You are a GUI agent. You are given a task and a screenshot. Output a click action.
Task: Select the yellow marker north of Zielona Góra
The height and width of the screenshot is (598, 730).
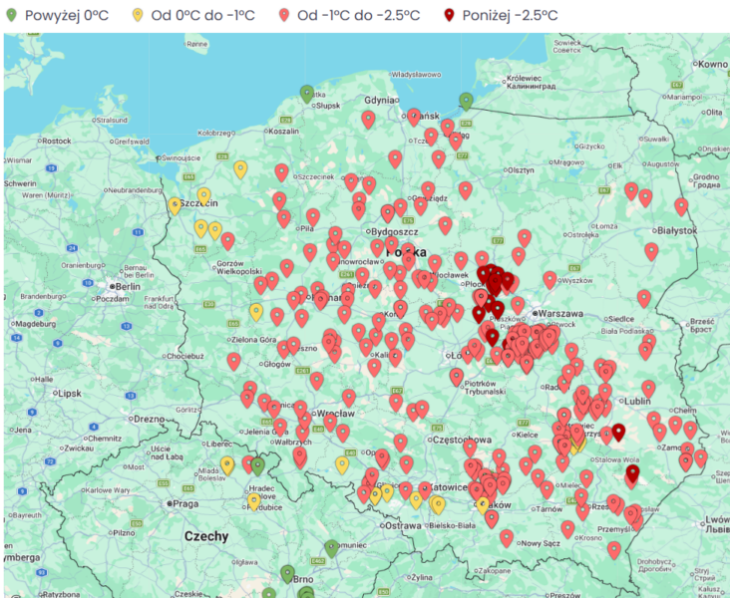point(256,312)
